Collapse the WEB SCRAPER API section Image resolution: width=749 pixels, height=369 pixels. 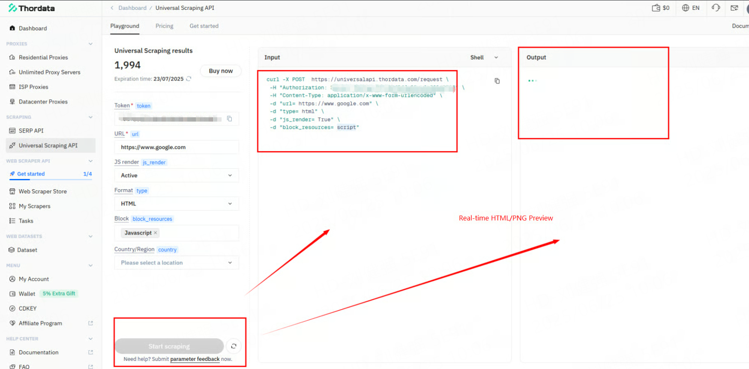[90, 161]
